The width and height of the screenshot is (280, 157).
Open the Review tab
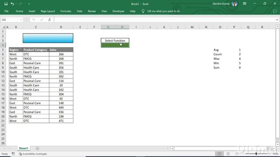(x=91, y=11)
